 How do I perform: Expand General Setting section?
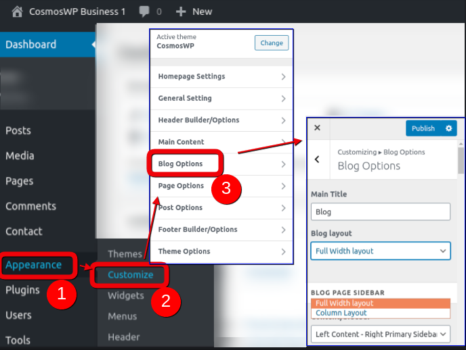pyautogui.click(x=221, y=99)
